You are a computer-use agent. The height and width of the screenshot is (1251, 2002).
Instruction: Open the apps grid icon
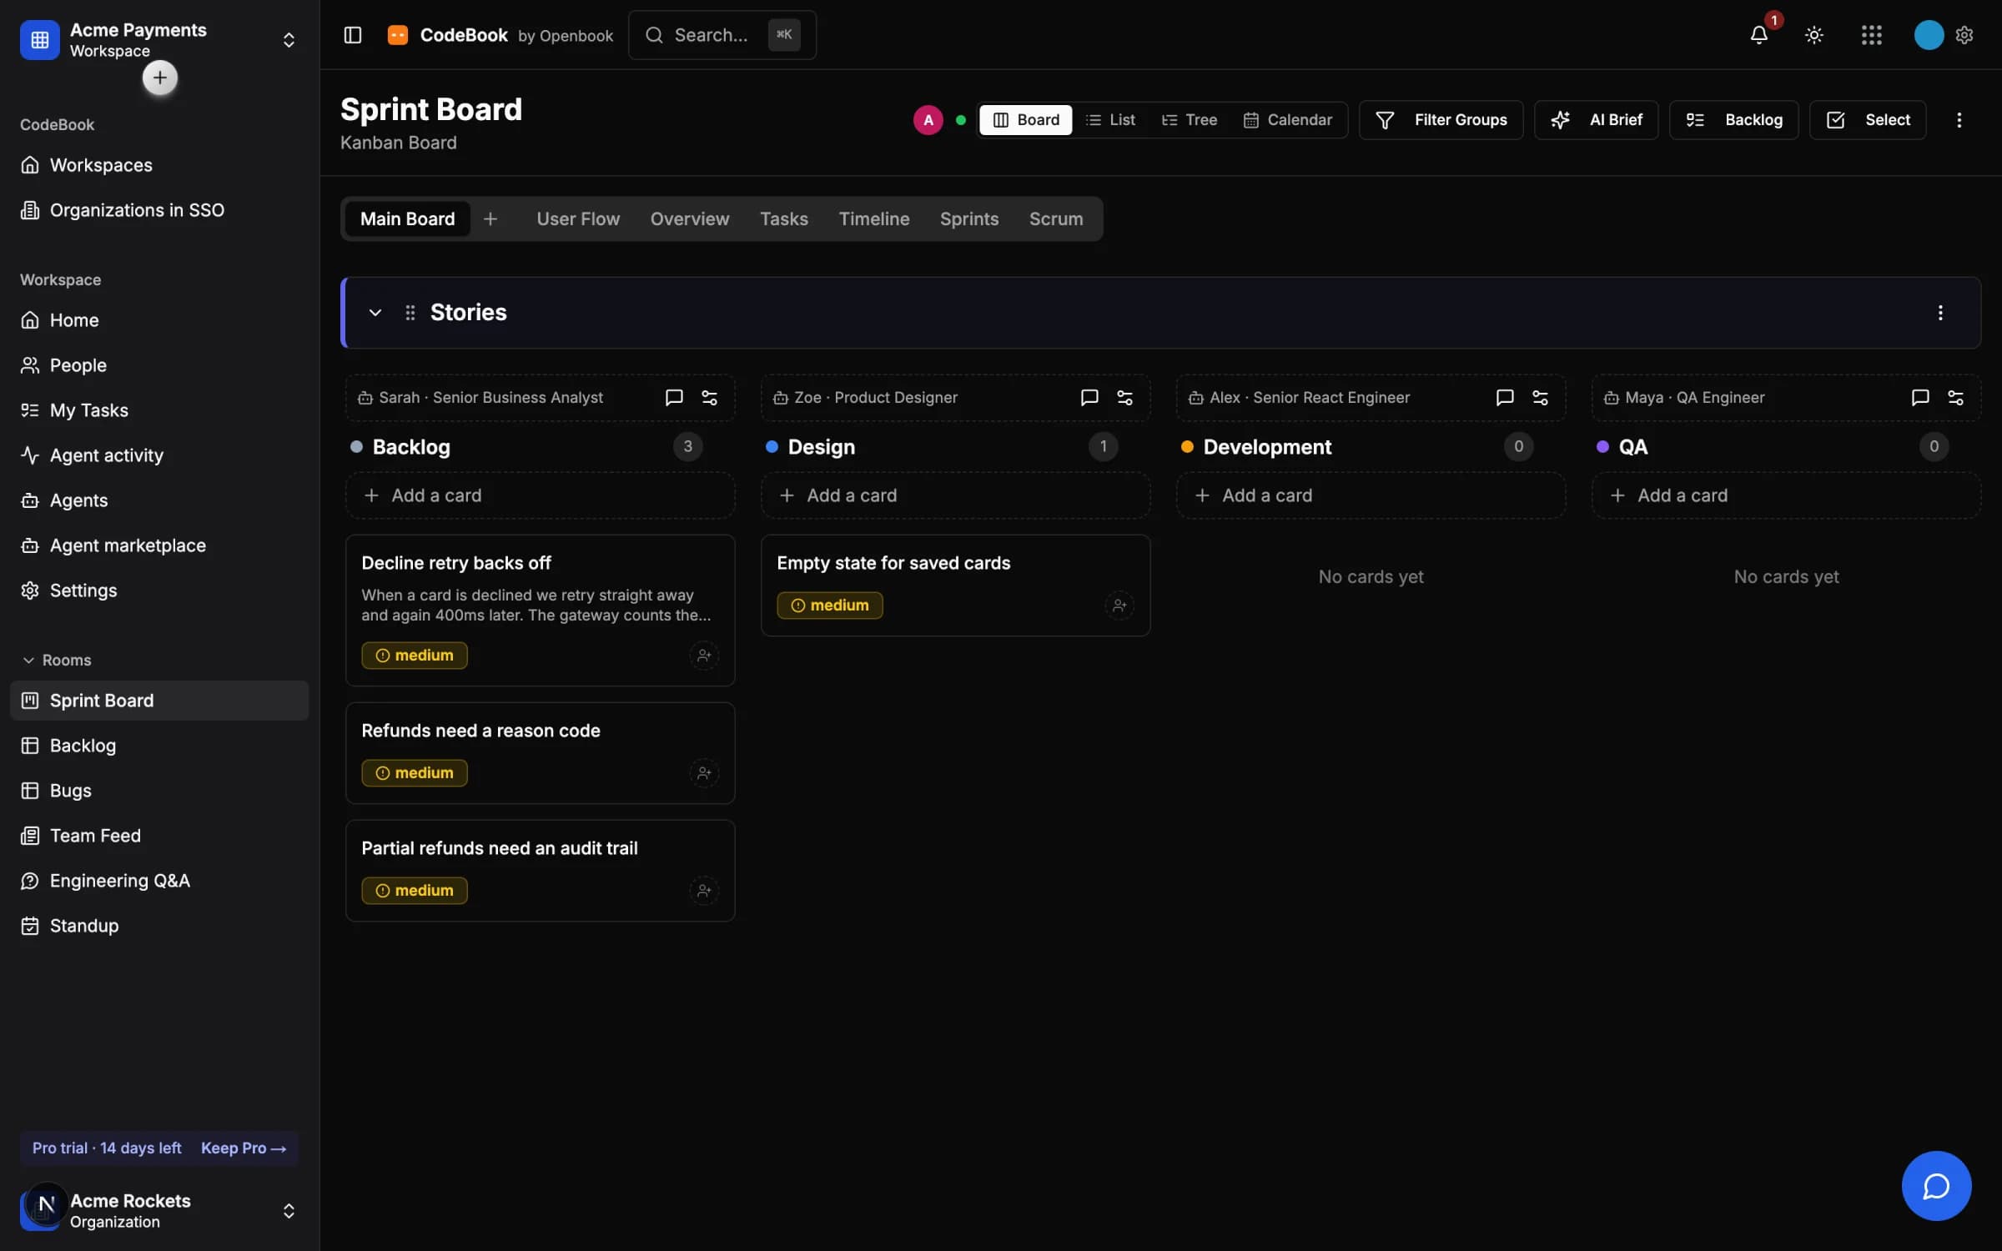1871,35
